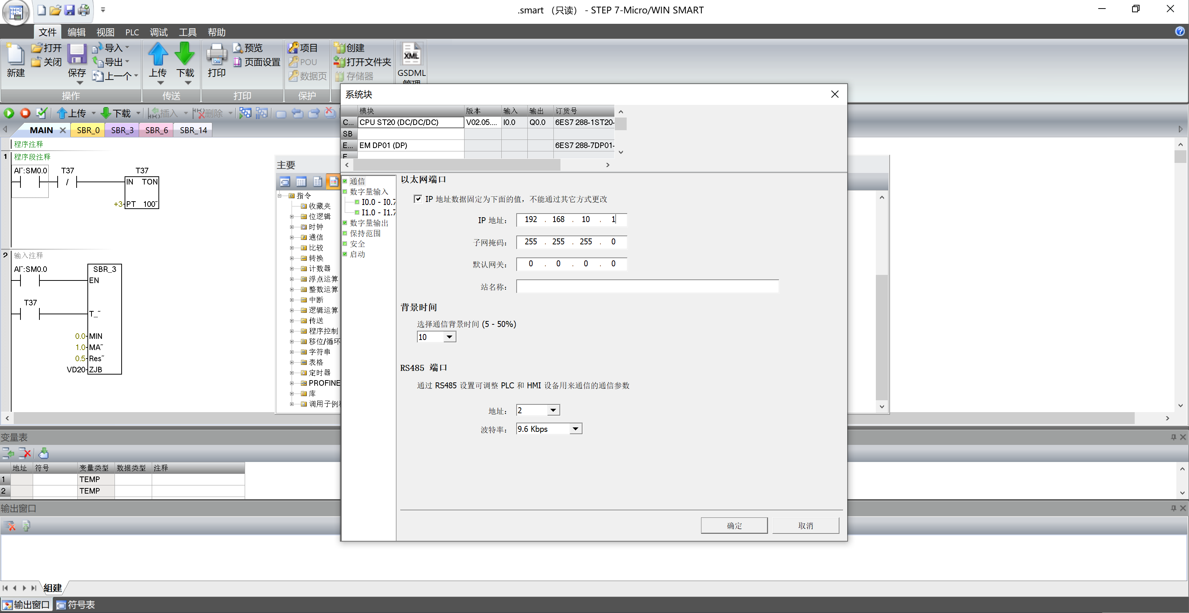The width and height of the screenshot is (1189, 613).
Task: Click the red Stop PLC button
Action: (x=25, y=113)
